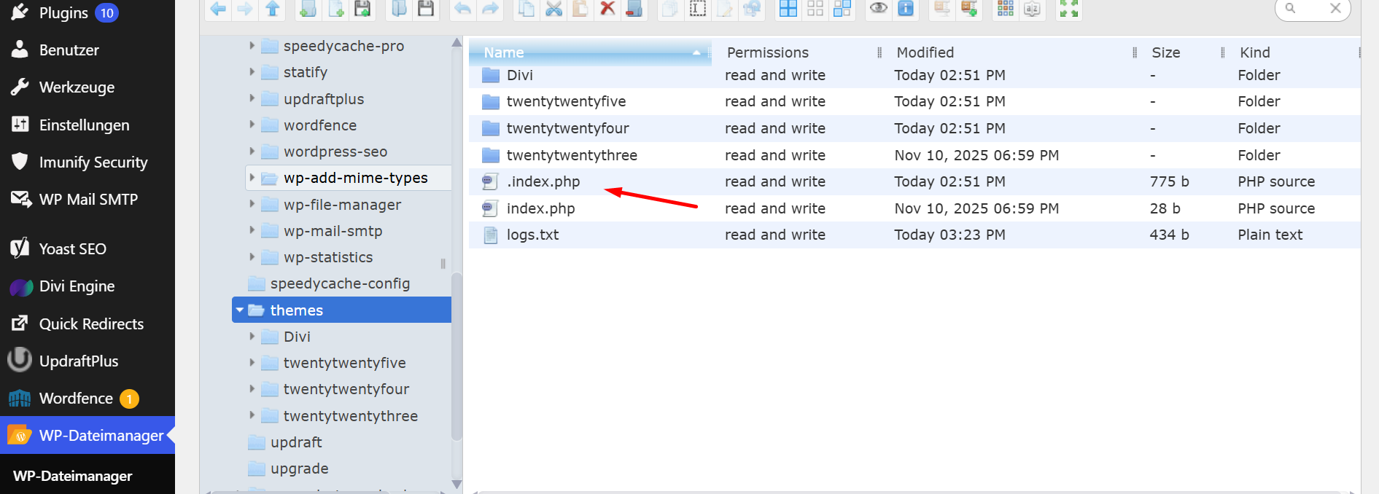Select none with the empty grid icon
This screenshot has height=494, width=1379.
pos(815,9)
